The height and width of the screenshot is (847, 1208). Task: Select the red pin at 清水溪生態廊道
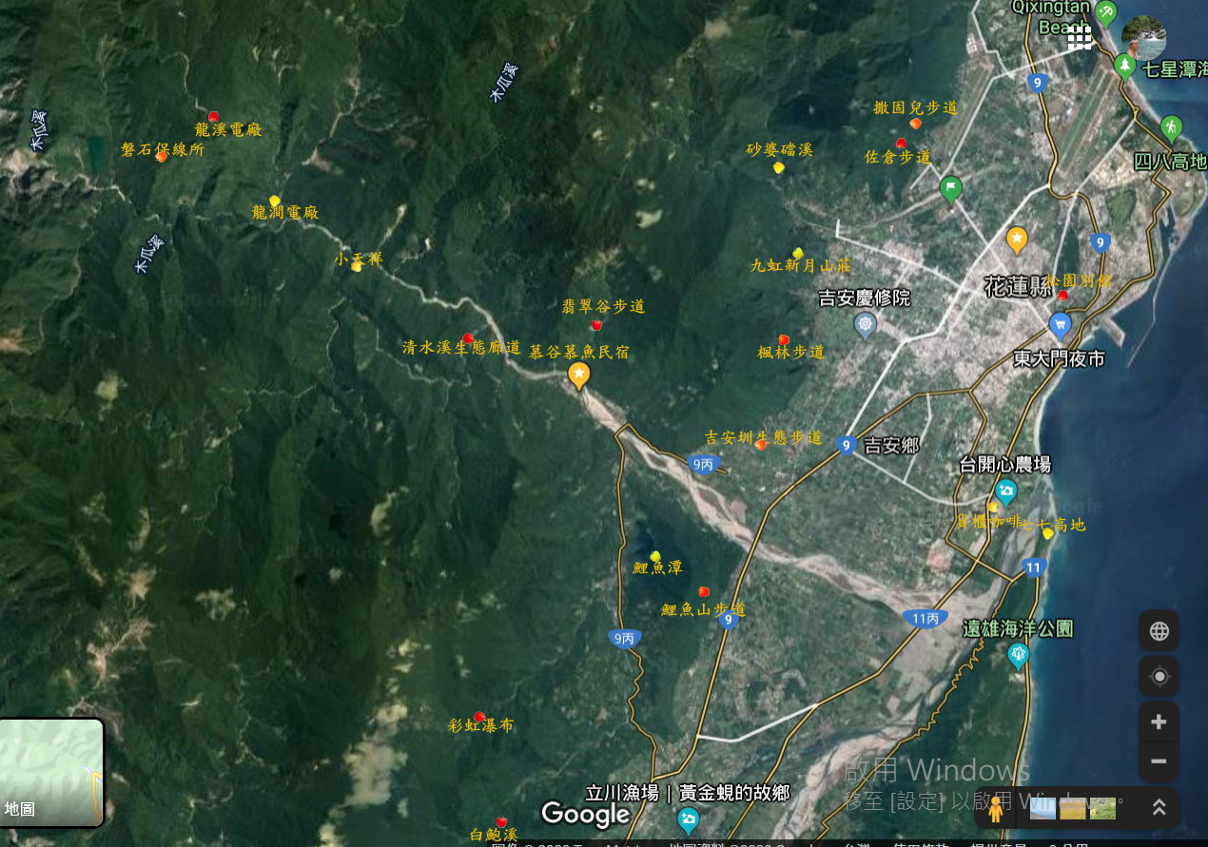coord(468,337)
